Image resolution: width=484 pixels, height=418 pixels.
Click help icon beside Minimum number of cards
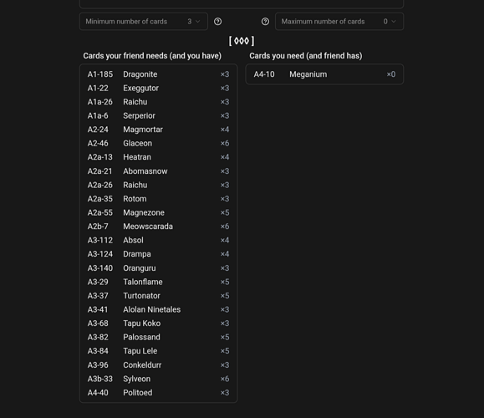[x=217, y=22]
